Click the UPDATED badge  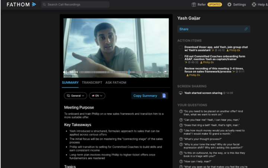click(214, 4)
